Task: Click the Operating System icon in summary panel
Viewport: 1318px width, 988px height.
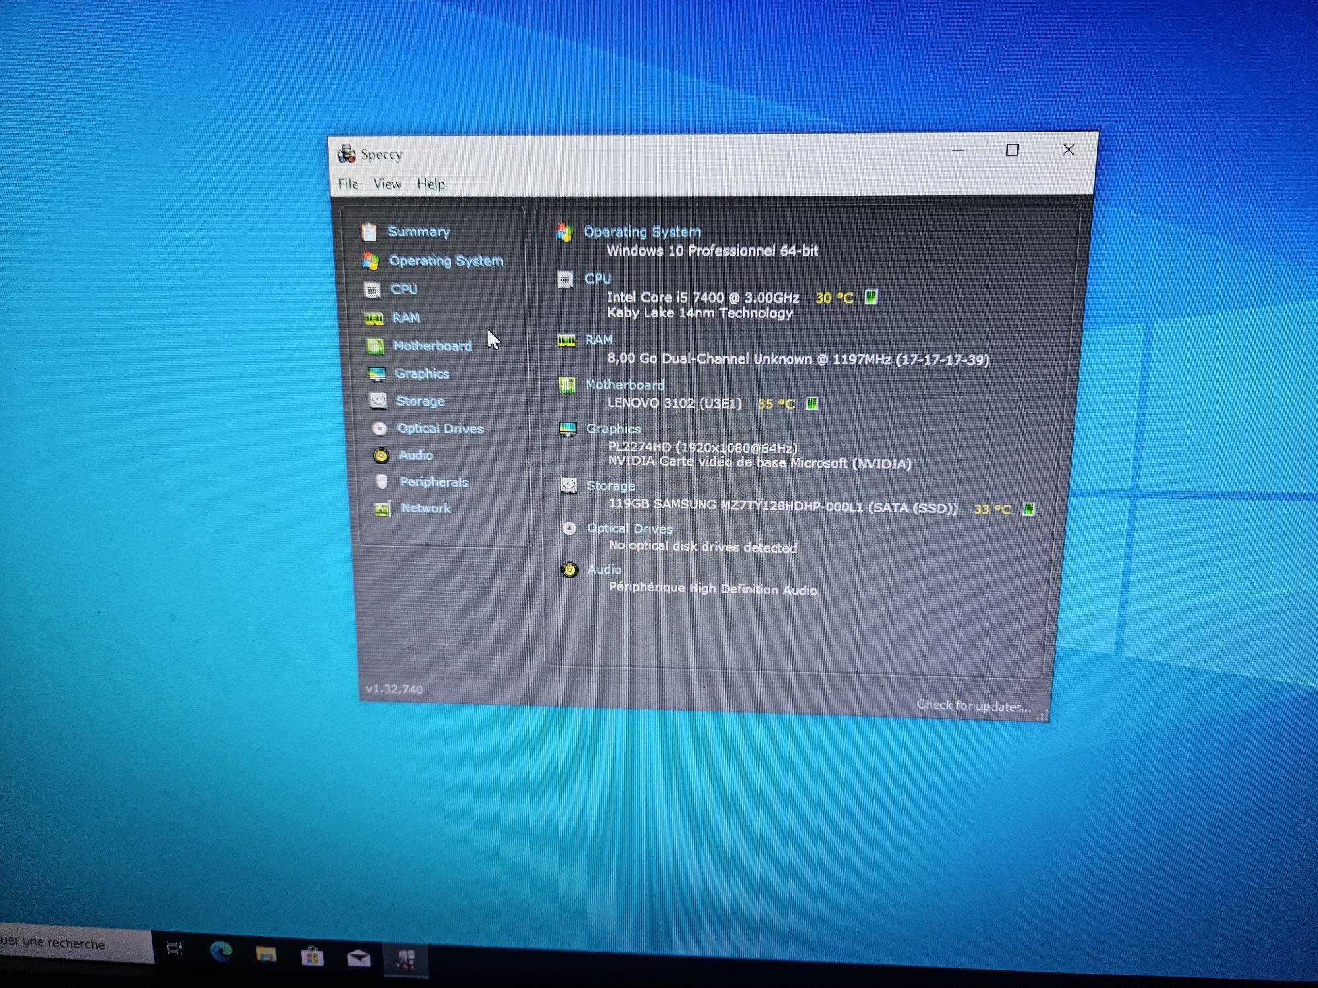Action: pos(564,232)
